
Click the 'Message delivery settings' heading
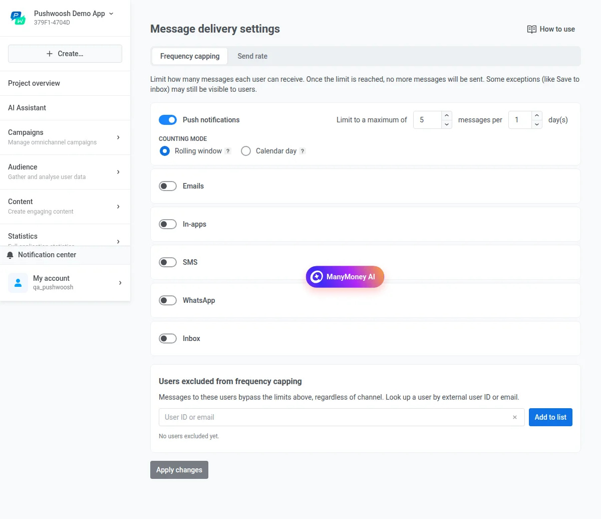[215, 29]
